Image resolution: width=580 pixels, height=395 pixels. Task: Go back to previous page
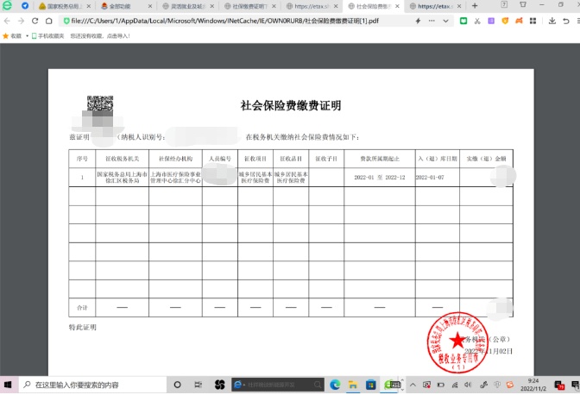click(x=7, y=21)
